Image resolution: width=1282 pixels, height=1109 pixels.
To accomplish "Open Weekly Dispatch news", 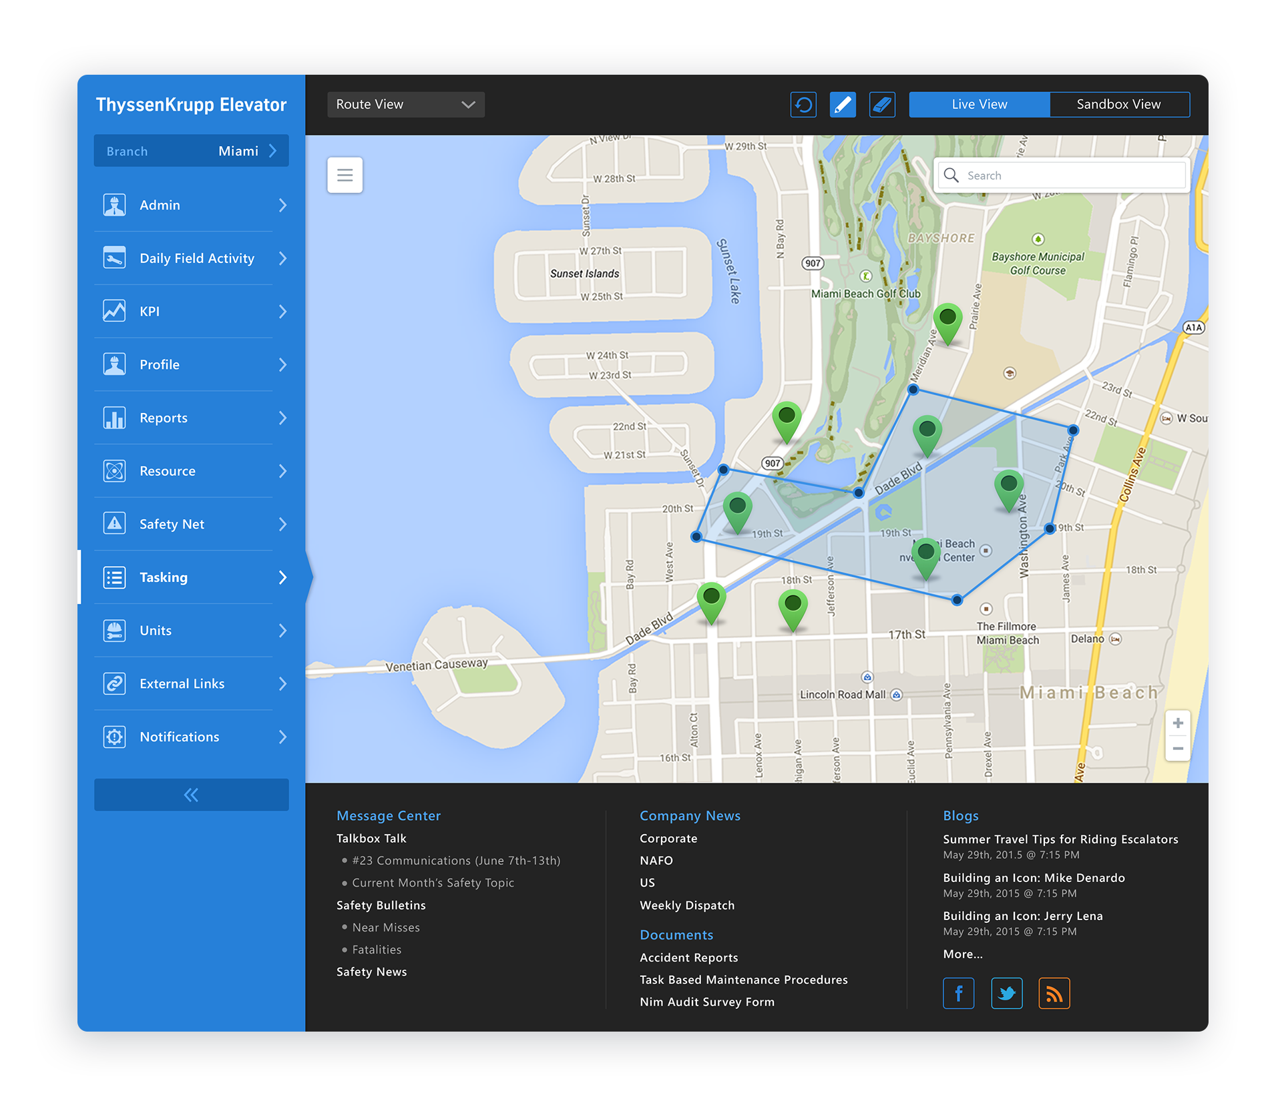I will click(687, 905).
